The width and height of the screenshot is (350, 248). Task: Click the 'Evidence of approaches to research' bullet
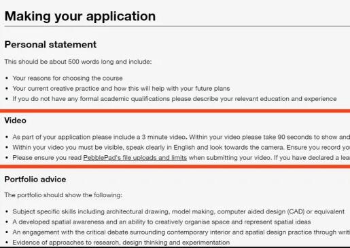[x=121, y=243]
